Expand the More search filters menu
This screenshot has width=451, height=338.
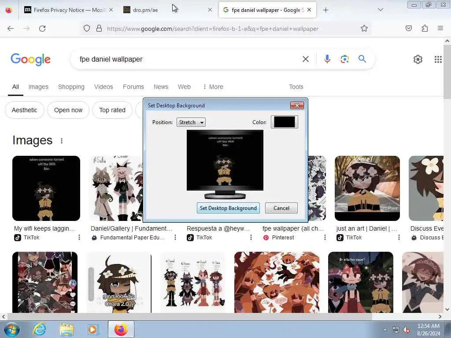point(213,87)
